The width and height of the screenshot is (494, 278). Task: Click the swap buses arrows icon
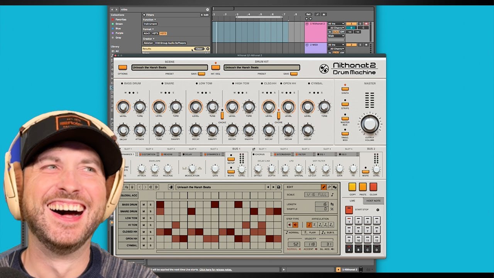[x=254, y=149]
